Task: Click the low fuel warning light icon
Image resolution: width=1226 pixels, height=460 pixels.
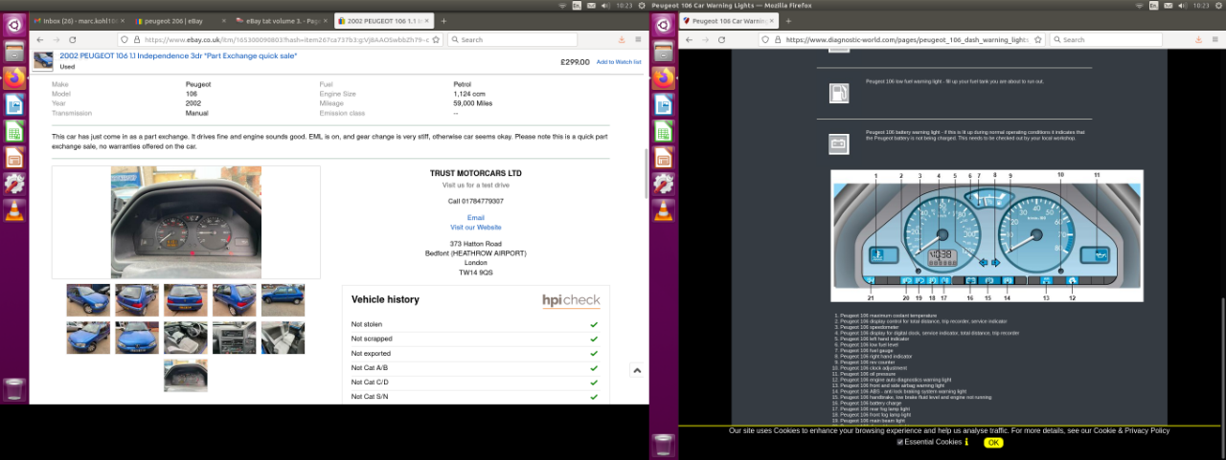Action: click(x=839, y=93)
